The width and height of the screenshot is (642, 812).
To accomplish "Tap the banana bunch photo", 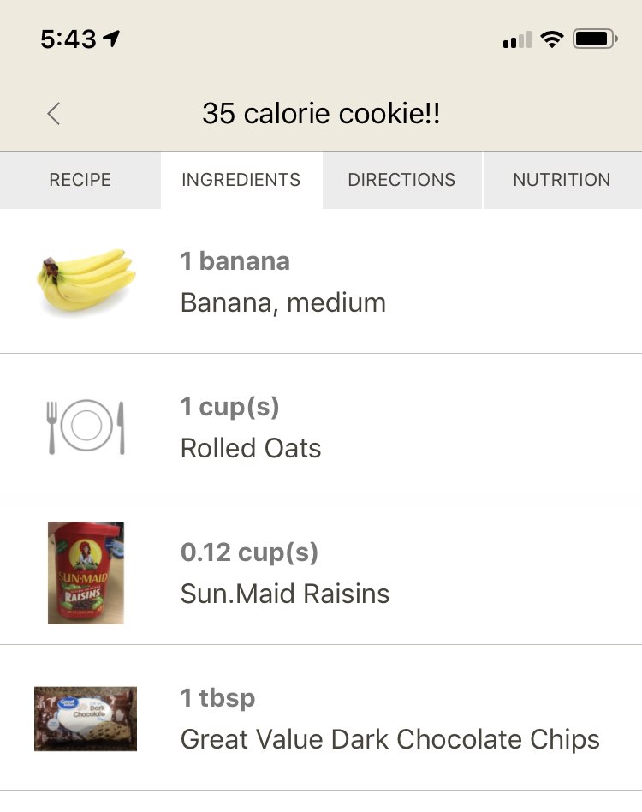I will (86, 280).
